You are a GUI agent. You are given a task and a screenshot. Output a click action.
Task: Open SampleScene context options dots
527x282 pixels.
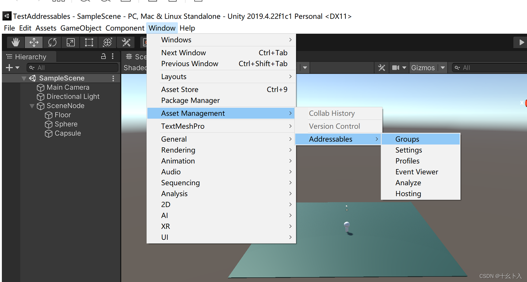(x=113, y=78)
